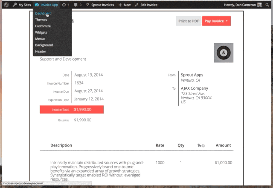Click the WordPress logo icon
This screenshot has height=188, width=273.
(6, 5)
